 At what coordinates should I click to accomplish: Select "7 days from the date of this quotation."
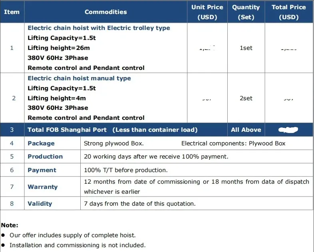[x=139, y=204]
